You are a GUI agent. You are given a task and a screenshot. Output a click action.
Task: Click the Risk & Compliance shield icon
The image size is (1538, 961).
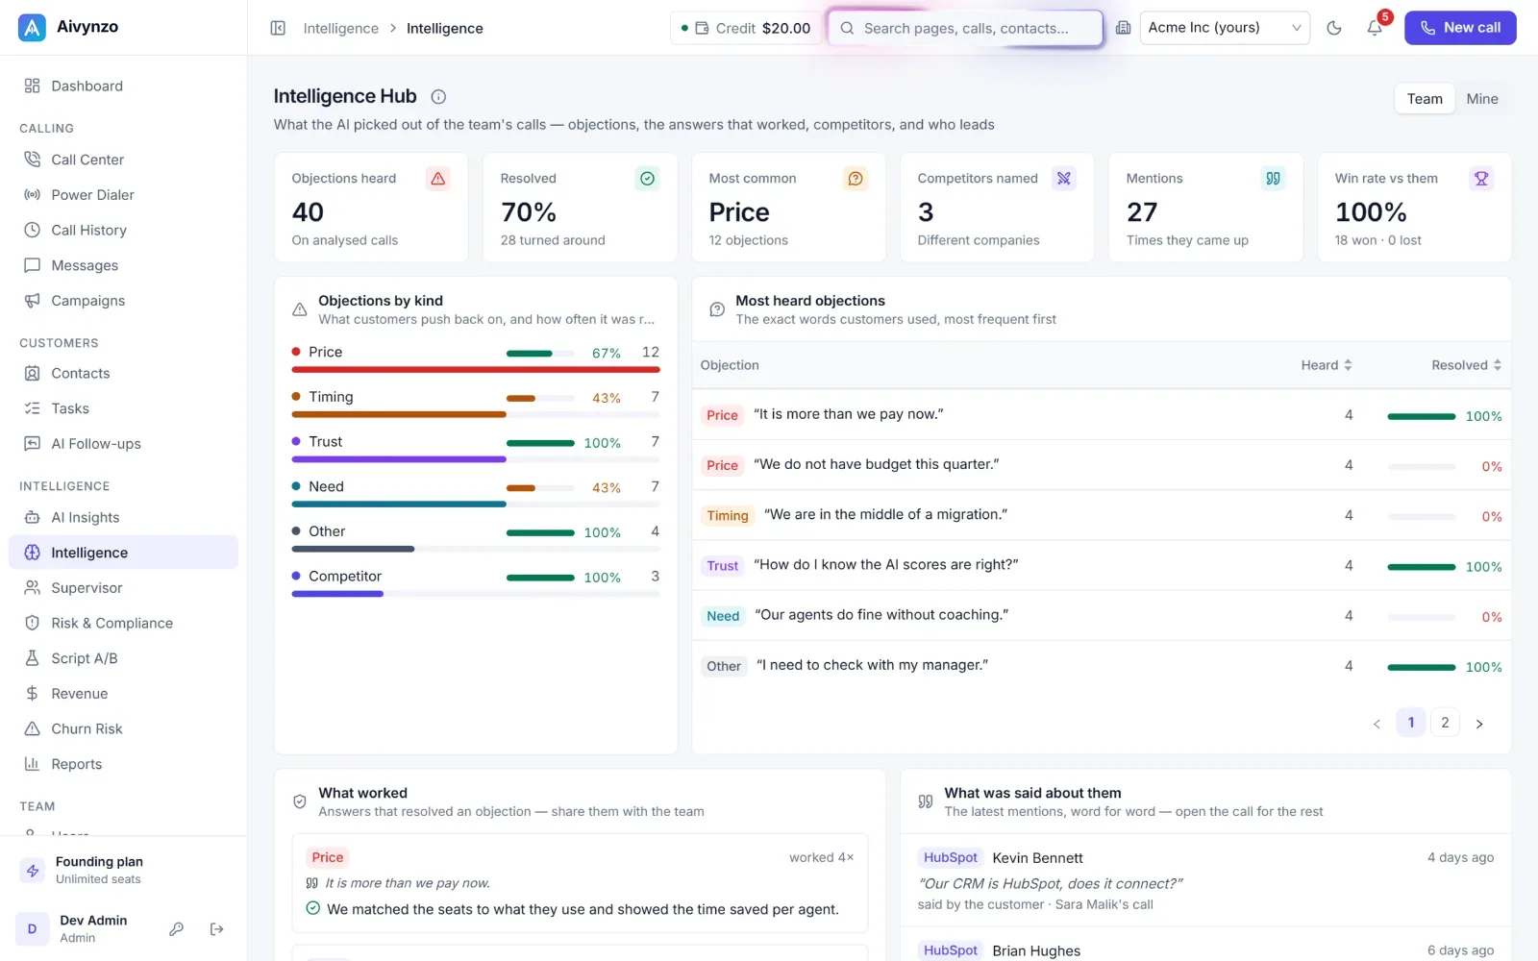32,623
